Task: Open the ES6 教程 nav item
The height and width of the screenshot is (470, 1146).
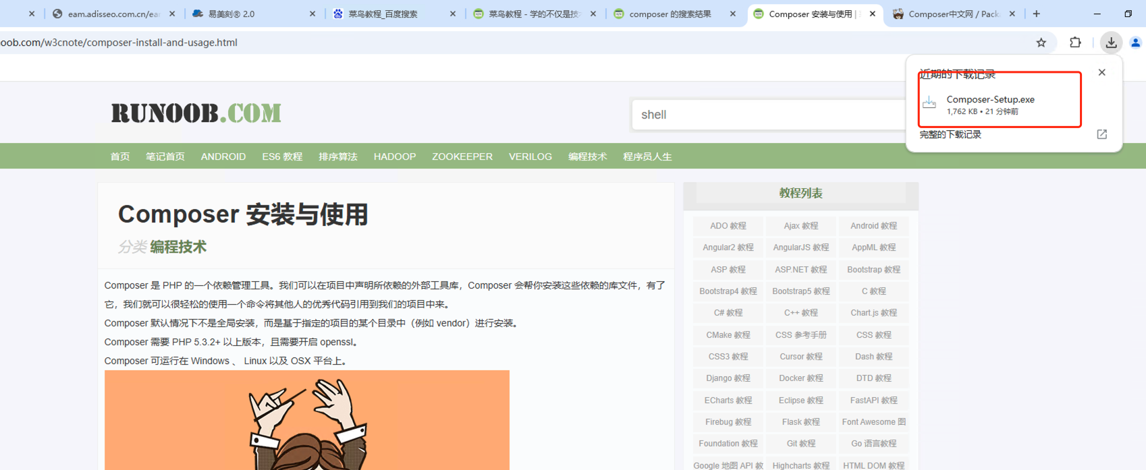Action: pos(282,156)
